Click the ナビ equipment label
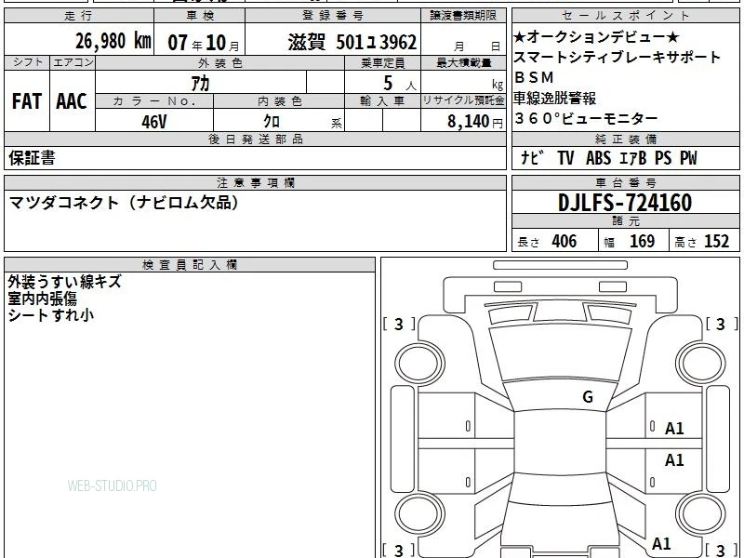Screen dimensions: 744x558 (531, 158)
